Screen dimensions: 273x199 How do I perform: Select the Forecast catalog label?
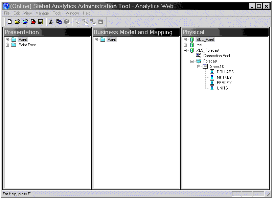210,61
